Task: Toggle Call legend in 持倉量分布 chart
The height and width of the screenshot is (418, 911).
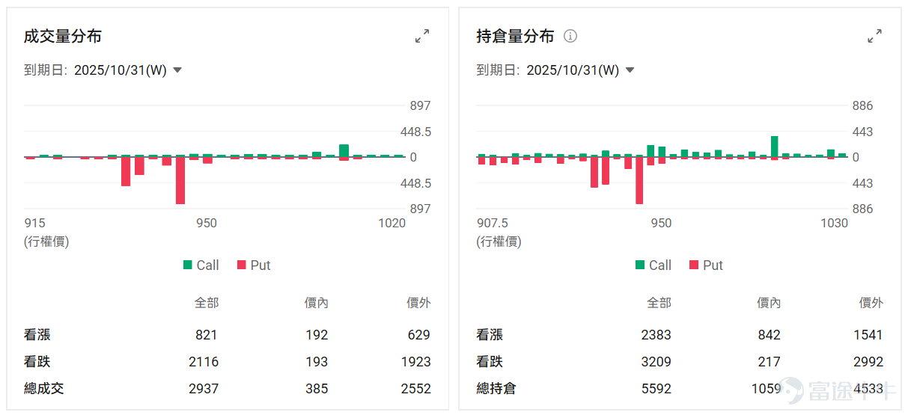Action: tap(653, 265)
